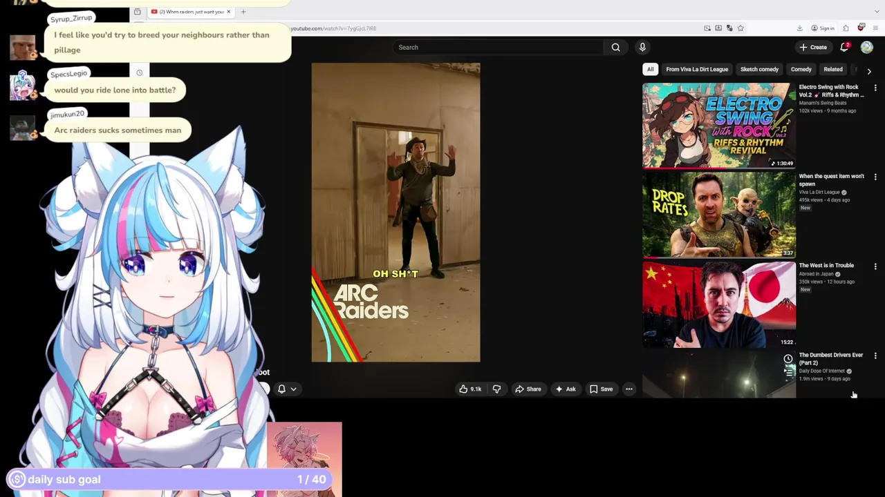The image size is (885, 497).
Task: Select the All filter chip
Action: tap(650, 69)
